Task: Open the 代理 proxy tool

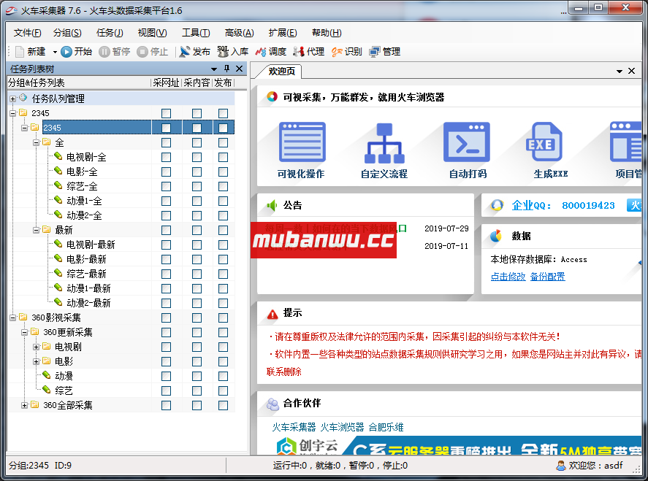Action: [298, 52]
